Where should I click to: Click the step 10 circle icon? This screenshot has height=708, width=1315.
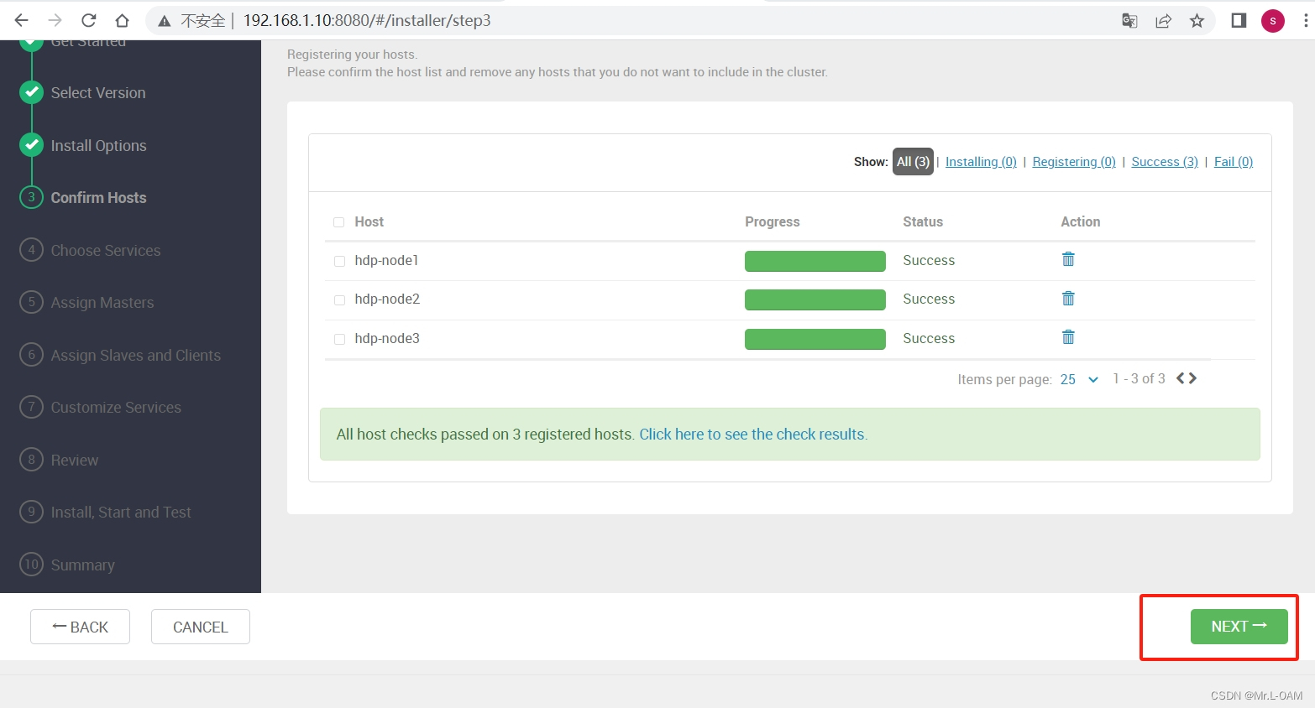coord(31,565)
